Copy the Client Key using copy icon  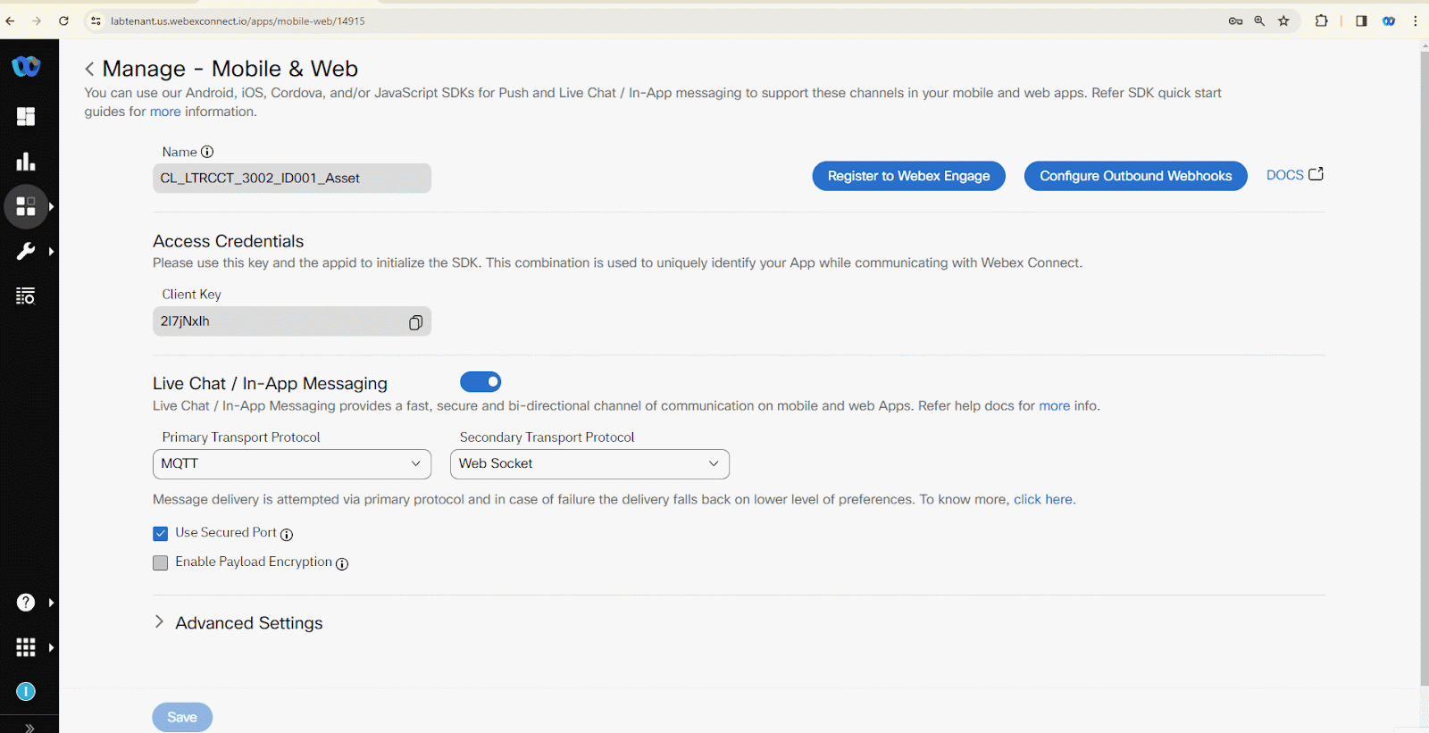(415, 322)
